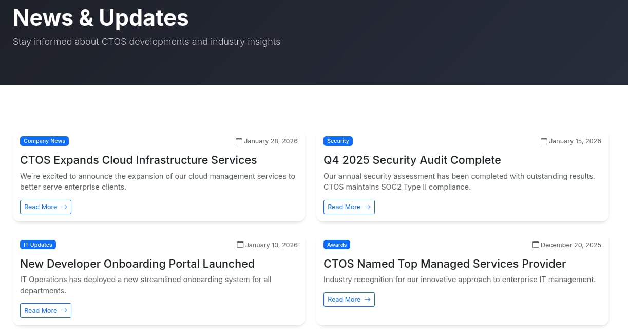Image resolution: width=628 pixels, height=335 pixels.
Task: Click summary mentioning SOC2 Type II compliance
Action: click(459, 182)
